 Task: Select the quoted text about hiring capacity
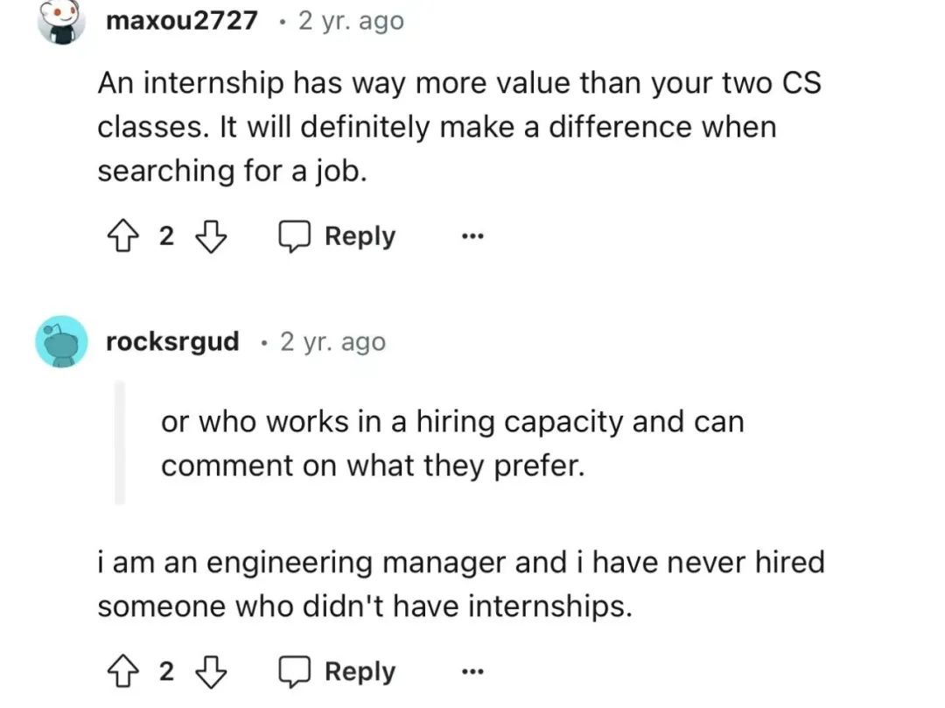click(x=452, y=444)
